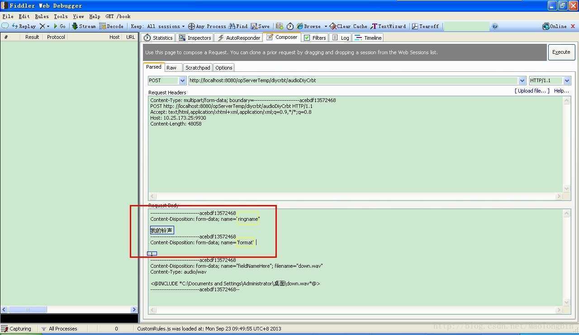Select the Composer tab
579x335 pixels.
coord(282,37)
